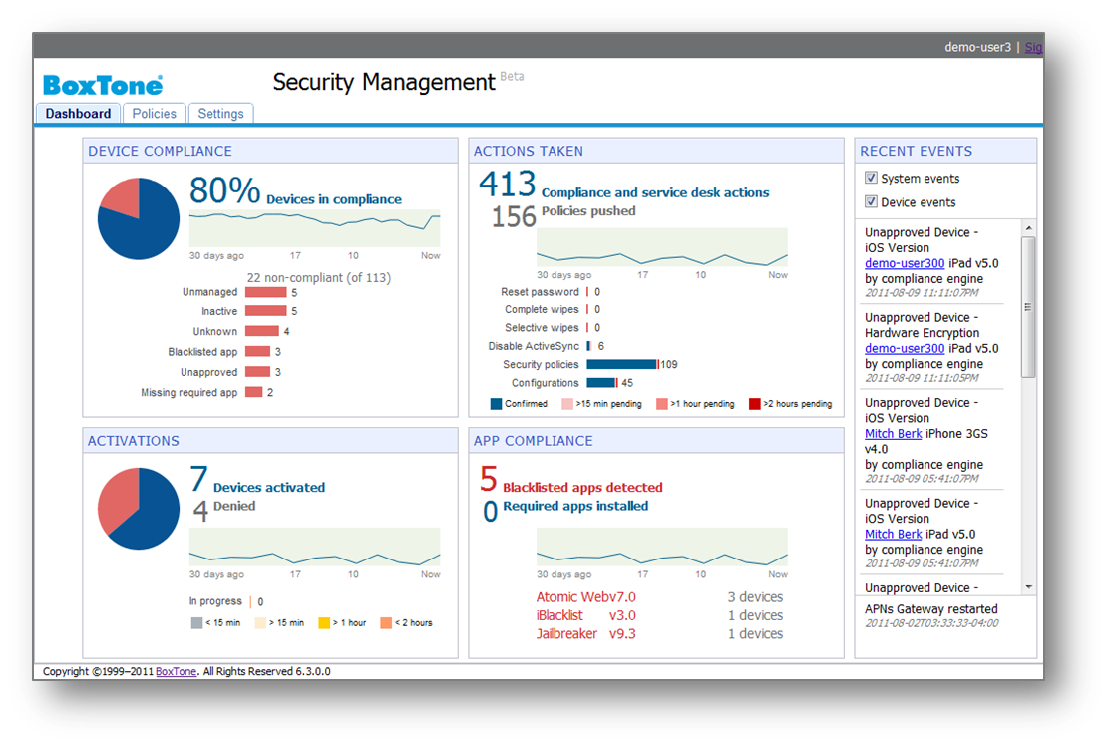The height and width of the screenshot is (746, 1110).
Task: Click the RECENT EVENTS panel header
Action: click(x=945, y=151)
